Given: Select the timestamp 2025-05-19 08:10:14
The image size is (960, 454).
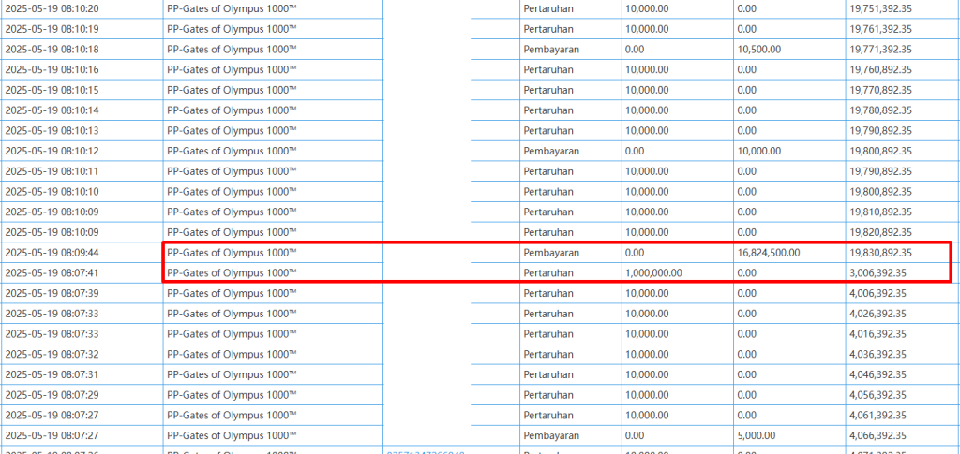Looking at the screenshot, I should pyautogui.click(x=52, y=110).
